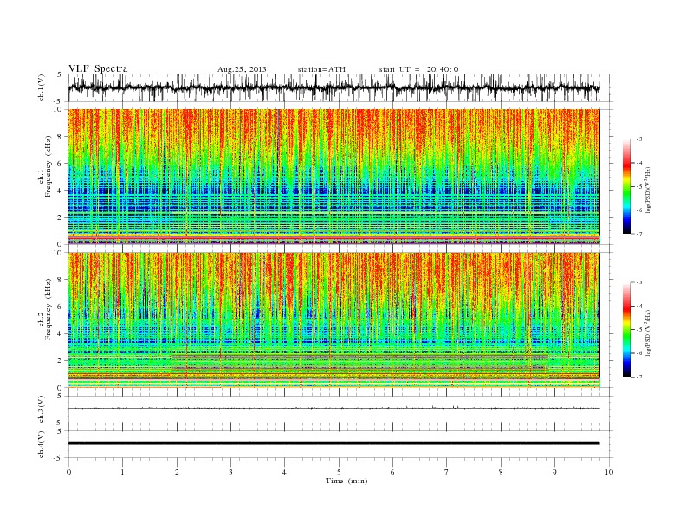Click the ch.4 thick black trace

pos(333,443)
